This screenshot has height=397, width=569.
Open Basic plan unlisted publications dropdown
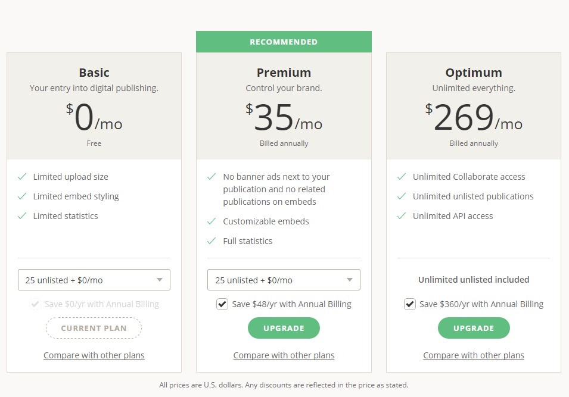point(94,280)
